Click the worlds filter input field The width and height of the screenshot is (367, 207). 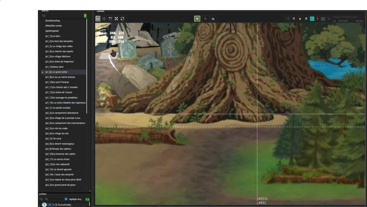54,16
